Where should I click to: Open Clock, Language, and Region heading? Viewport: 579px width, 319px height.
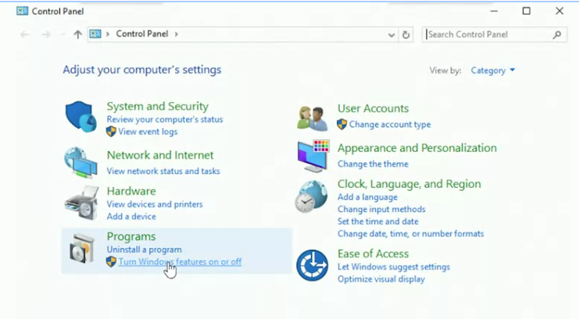pos(409,183)
